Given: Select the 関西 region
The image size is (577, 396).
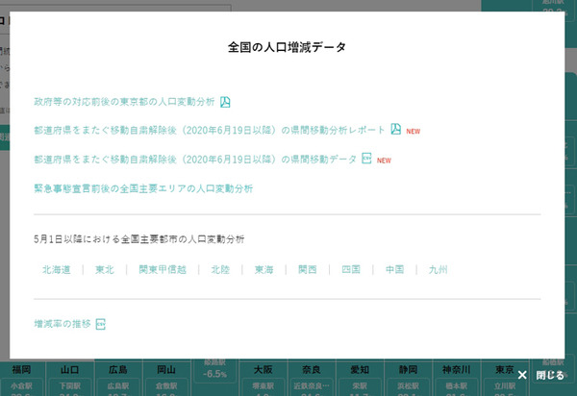Looking at the screenshot, I should [x=307, y=270].
